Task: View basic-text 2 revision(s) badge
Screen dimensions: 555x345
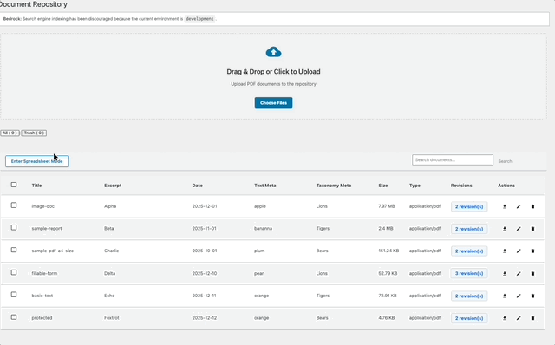Action: point(469,296)
